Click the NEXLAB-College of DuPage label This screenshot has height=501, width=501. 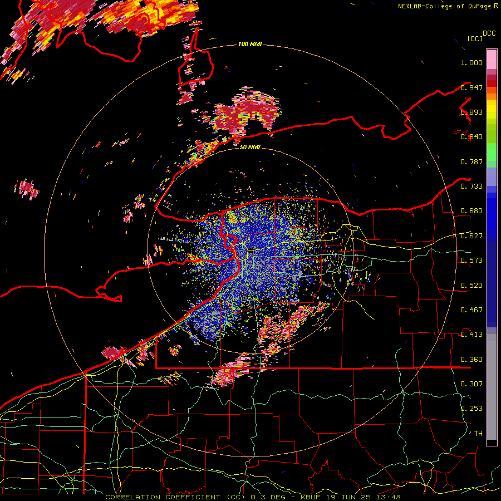point(444,6)
